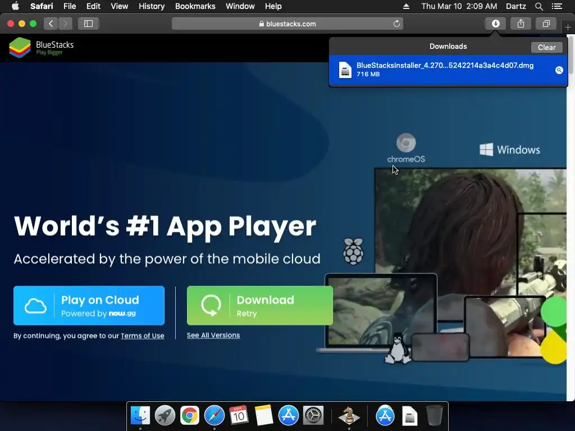Open the See All Versions link
The image size is (575, 431).
[x=213, y=336]
